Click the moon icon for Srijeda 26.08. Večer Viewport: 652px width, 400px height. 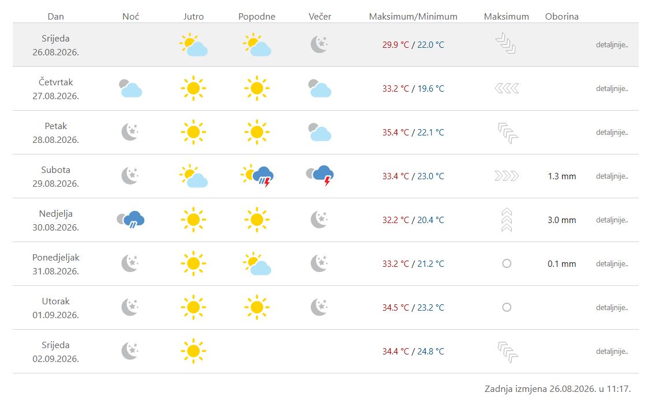click(319, 44)
